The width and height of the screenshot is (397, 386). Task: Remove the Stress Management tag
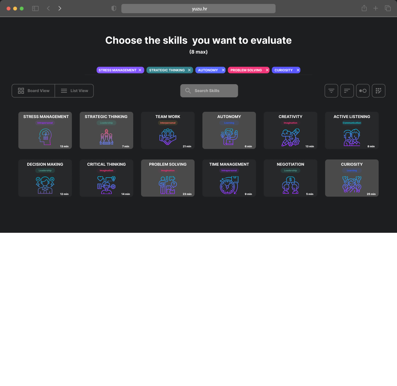(x=140, y=70)
